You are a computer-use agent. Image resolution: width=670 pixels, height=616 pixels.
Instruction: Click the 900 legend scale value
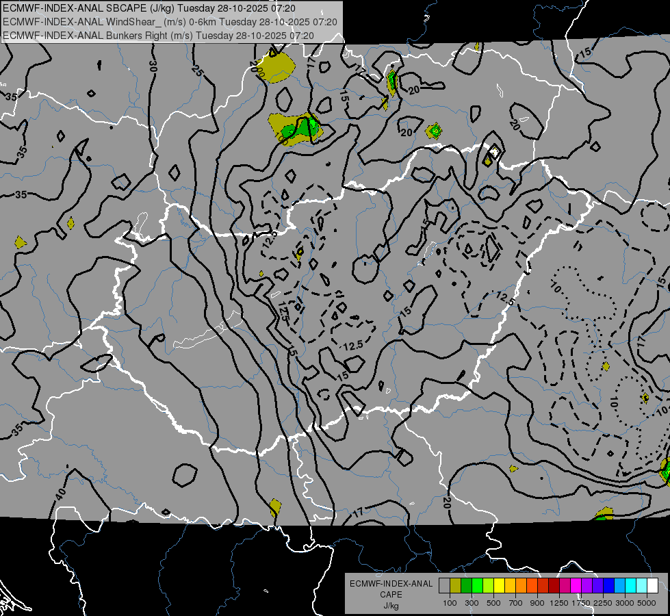(537, 603)
